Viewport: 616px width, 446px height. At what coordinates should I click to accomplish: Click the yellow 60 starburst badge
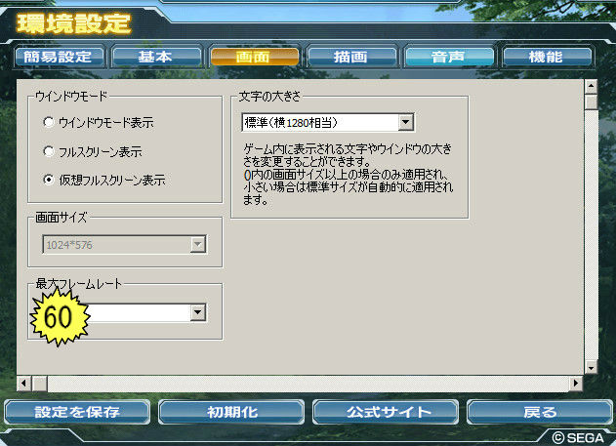[x=60, y=317]
